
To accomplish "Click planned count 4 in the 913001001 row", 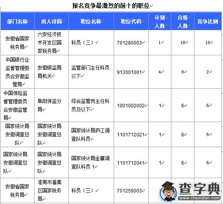I will click(x=159, y=72).
